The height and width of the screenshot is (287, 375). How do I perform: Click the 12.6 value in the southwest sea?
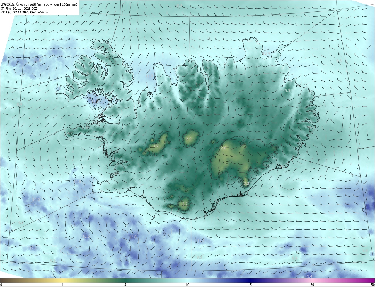86,236
